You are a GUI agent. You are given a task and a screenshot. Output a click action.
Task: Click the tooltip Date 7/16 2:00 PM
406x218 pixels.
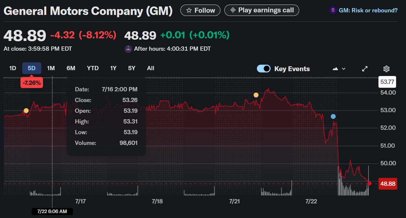point(119,89)
